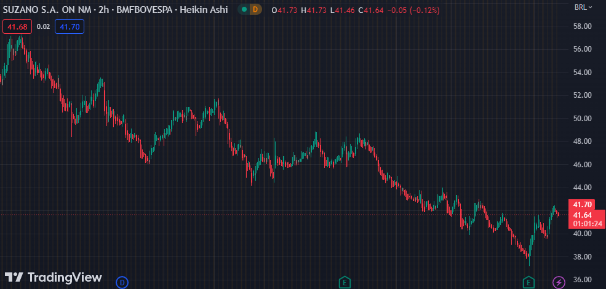This screenshot has width=606, height=289.
Task: Open the BRL currency dropdown
Action: pyautogui.click(x=583, y=7)
